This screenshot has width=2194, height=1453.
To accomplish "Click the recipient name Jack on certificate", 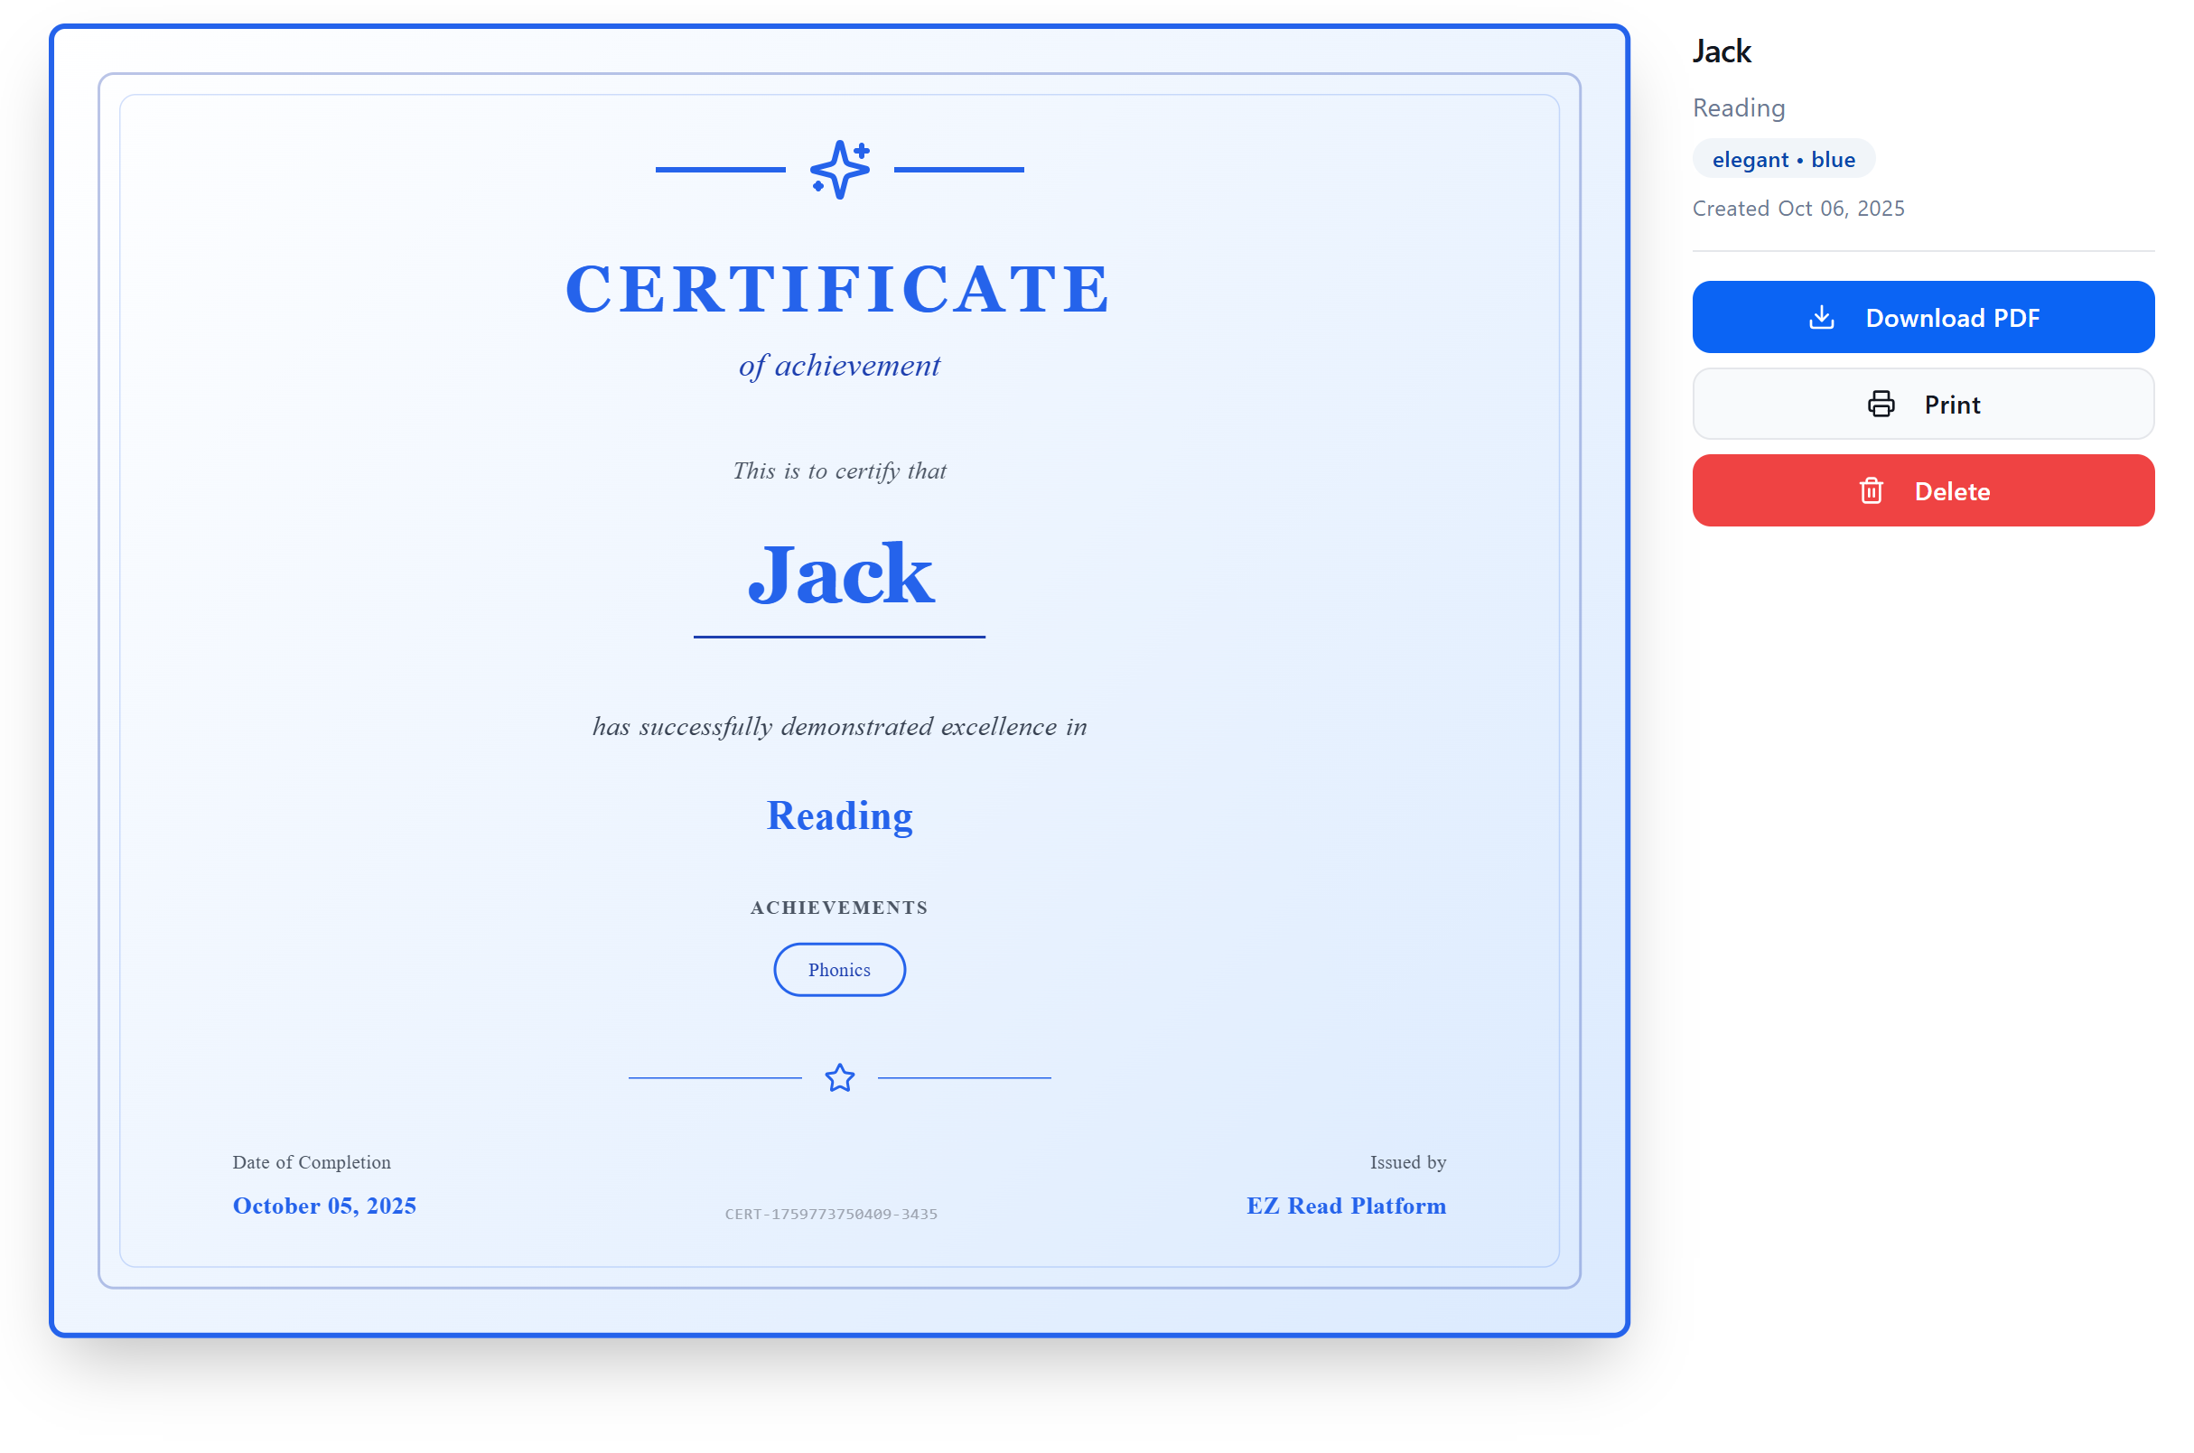I will pyautogui.click(x=840, y=575).
